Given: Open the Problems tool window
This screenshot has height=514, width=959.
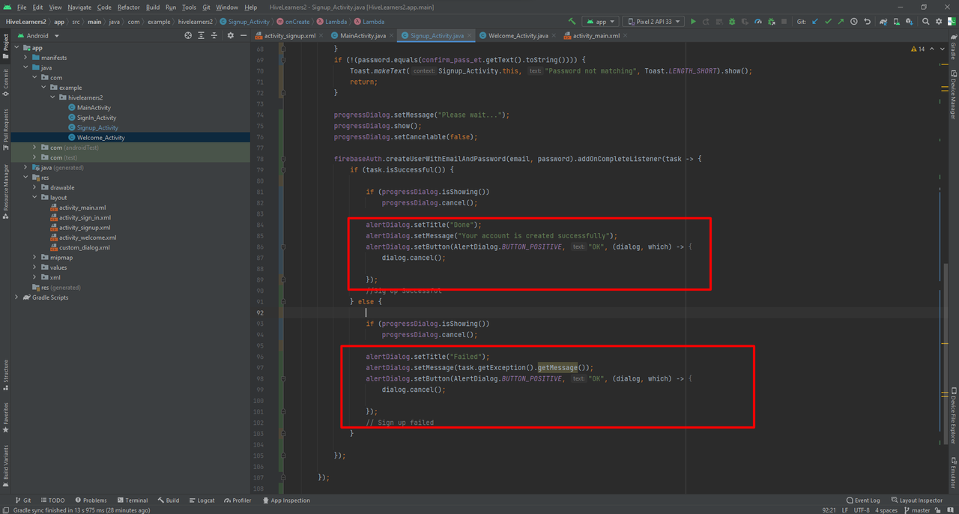Looking at the screenshot, I should [90, 501].
